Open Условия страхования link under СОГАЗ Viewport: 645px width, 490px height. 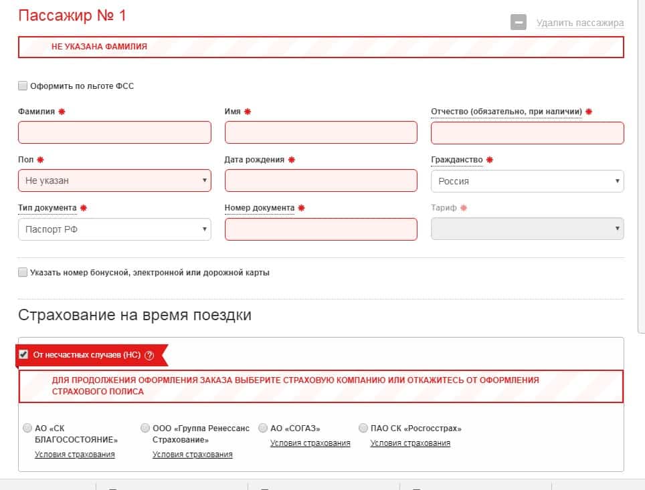point(310,443)
